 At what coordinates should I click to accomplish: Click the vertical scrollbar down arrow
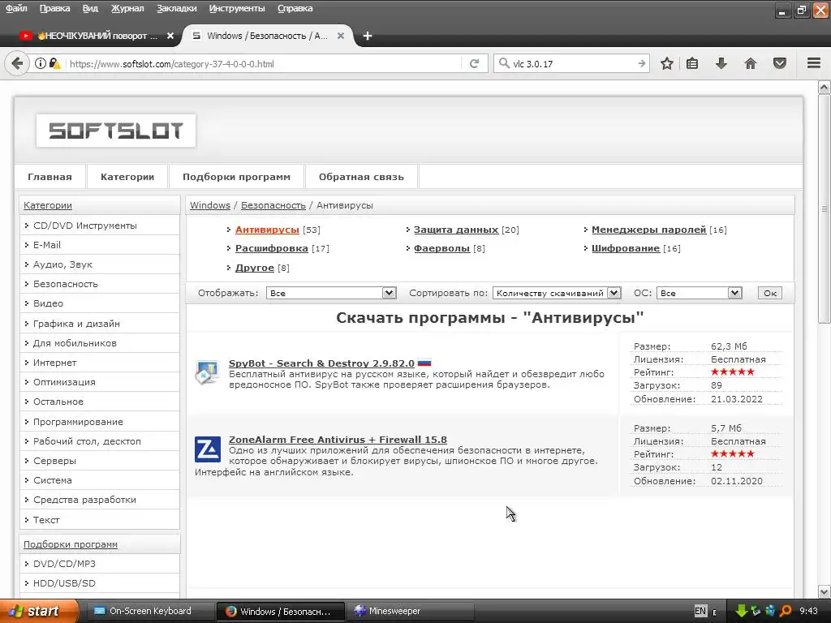pos(825,591)
